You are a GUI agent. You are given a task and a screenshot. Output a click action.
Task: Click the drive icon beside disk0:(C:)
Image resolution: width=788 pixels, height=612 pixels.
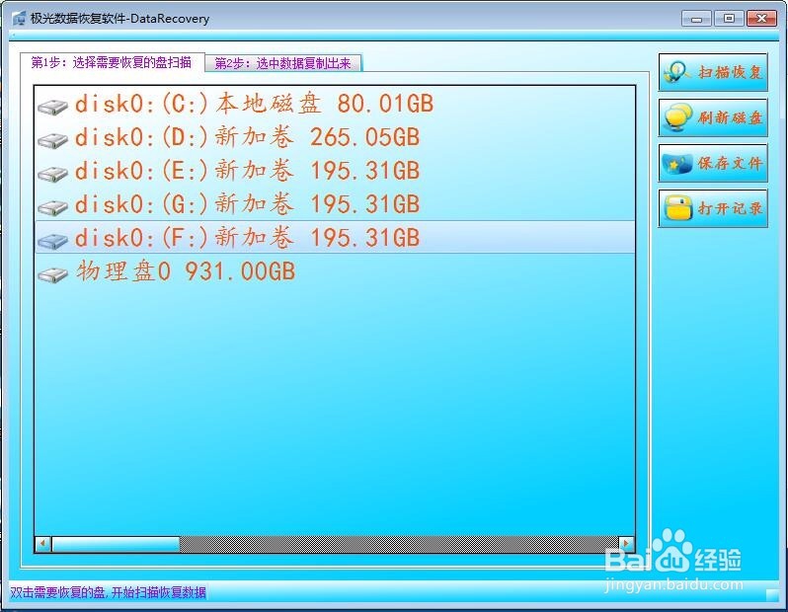click(x=52, y=106)
